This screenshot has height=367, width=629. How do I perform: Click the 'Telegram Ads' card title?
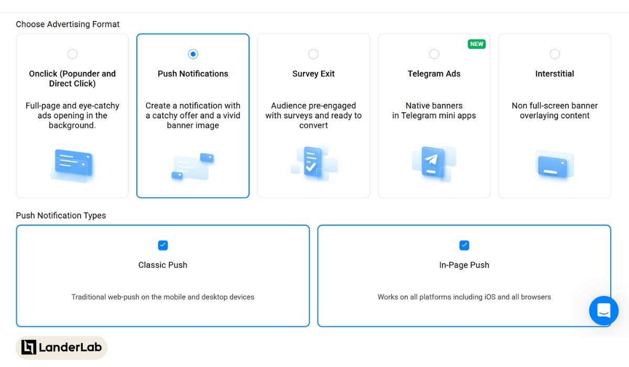coord(434,74)
